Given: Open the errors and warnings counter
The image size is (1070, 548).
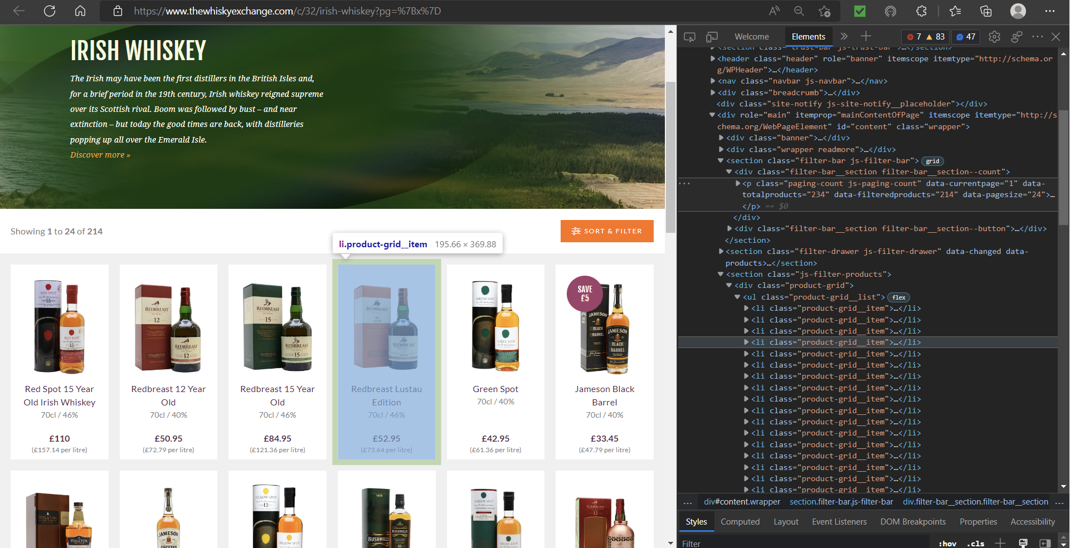Looking at the screenshot, I should point(926,37).
